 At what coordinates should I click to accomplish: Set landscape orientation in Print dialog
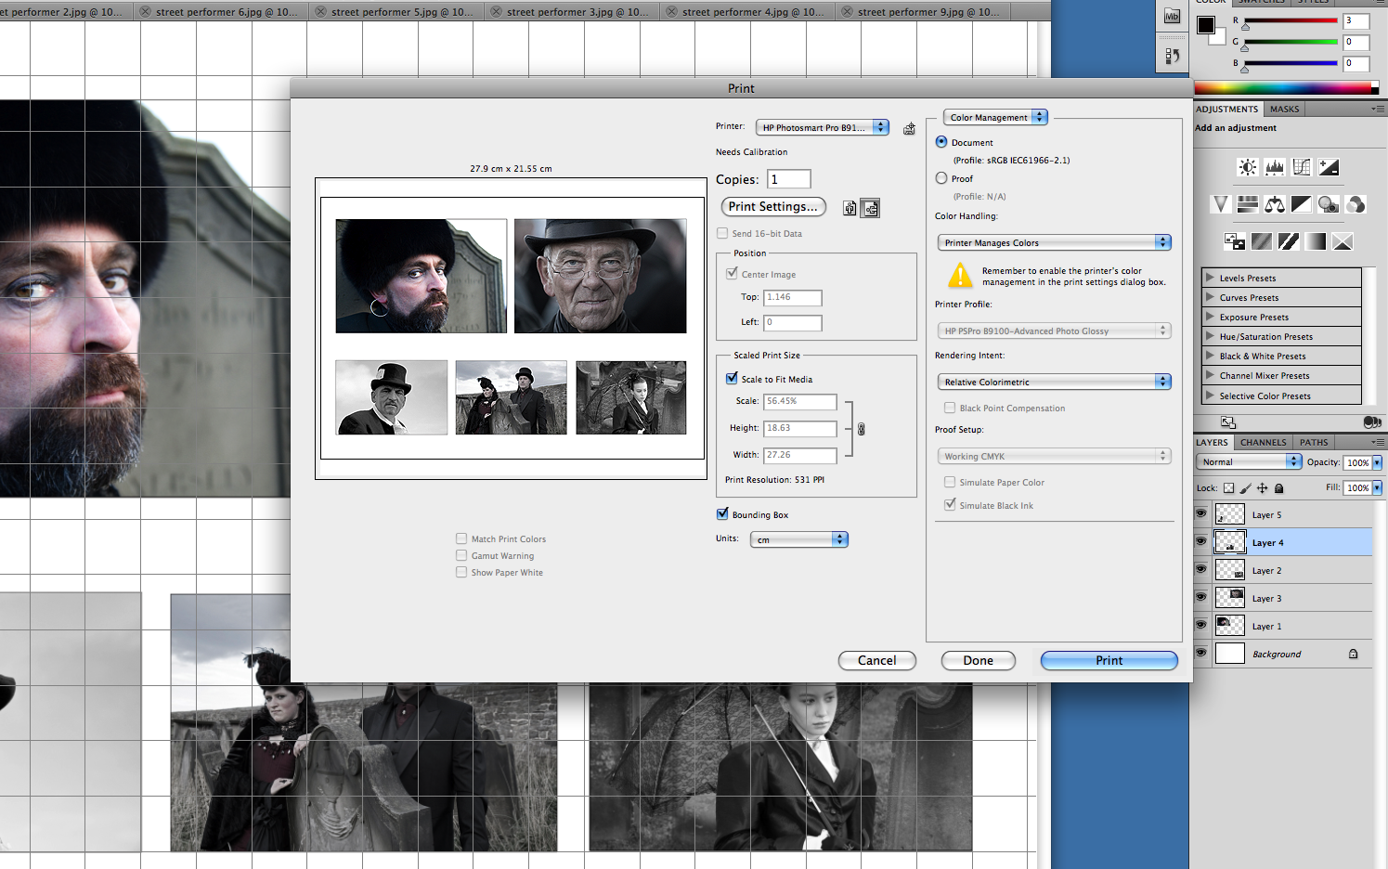pyautogui.click(x=870, y=208)
